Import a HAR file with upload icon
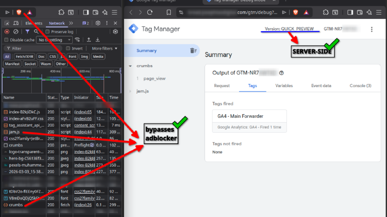Screen dimensions: 387x217 pyautogui.click(x=89, y=39)
